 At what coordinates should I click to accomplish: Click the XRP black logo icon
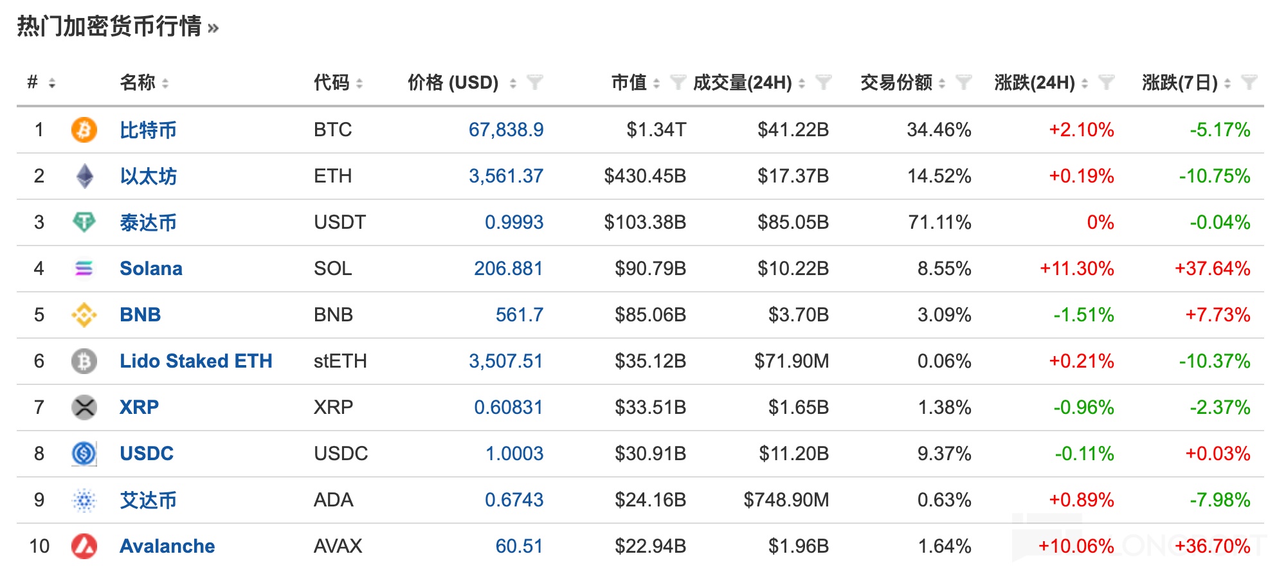point(84,407)
